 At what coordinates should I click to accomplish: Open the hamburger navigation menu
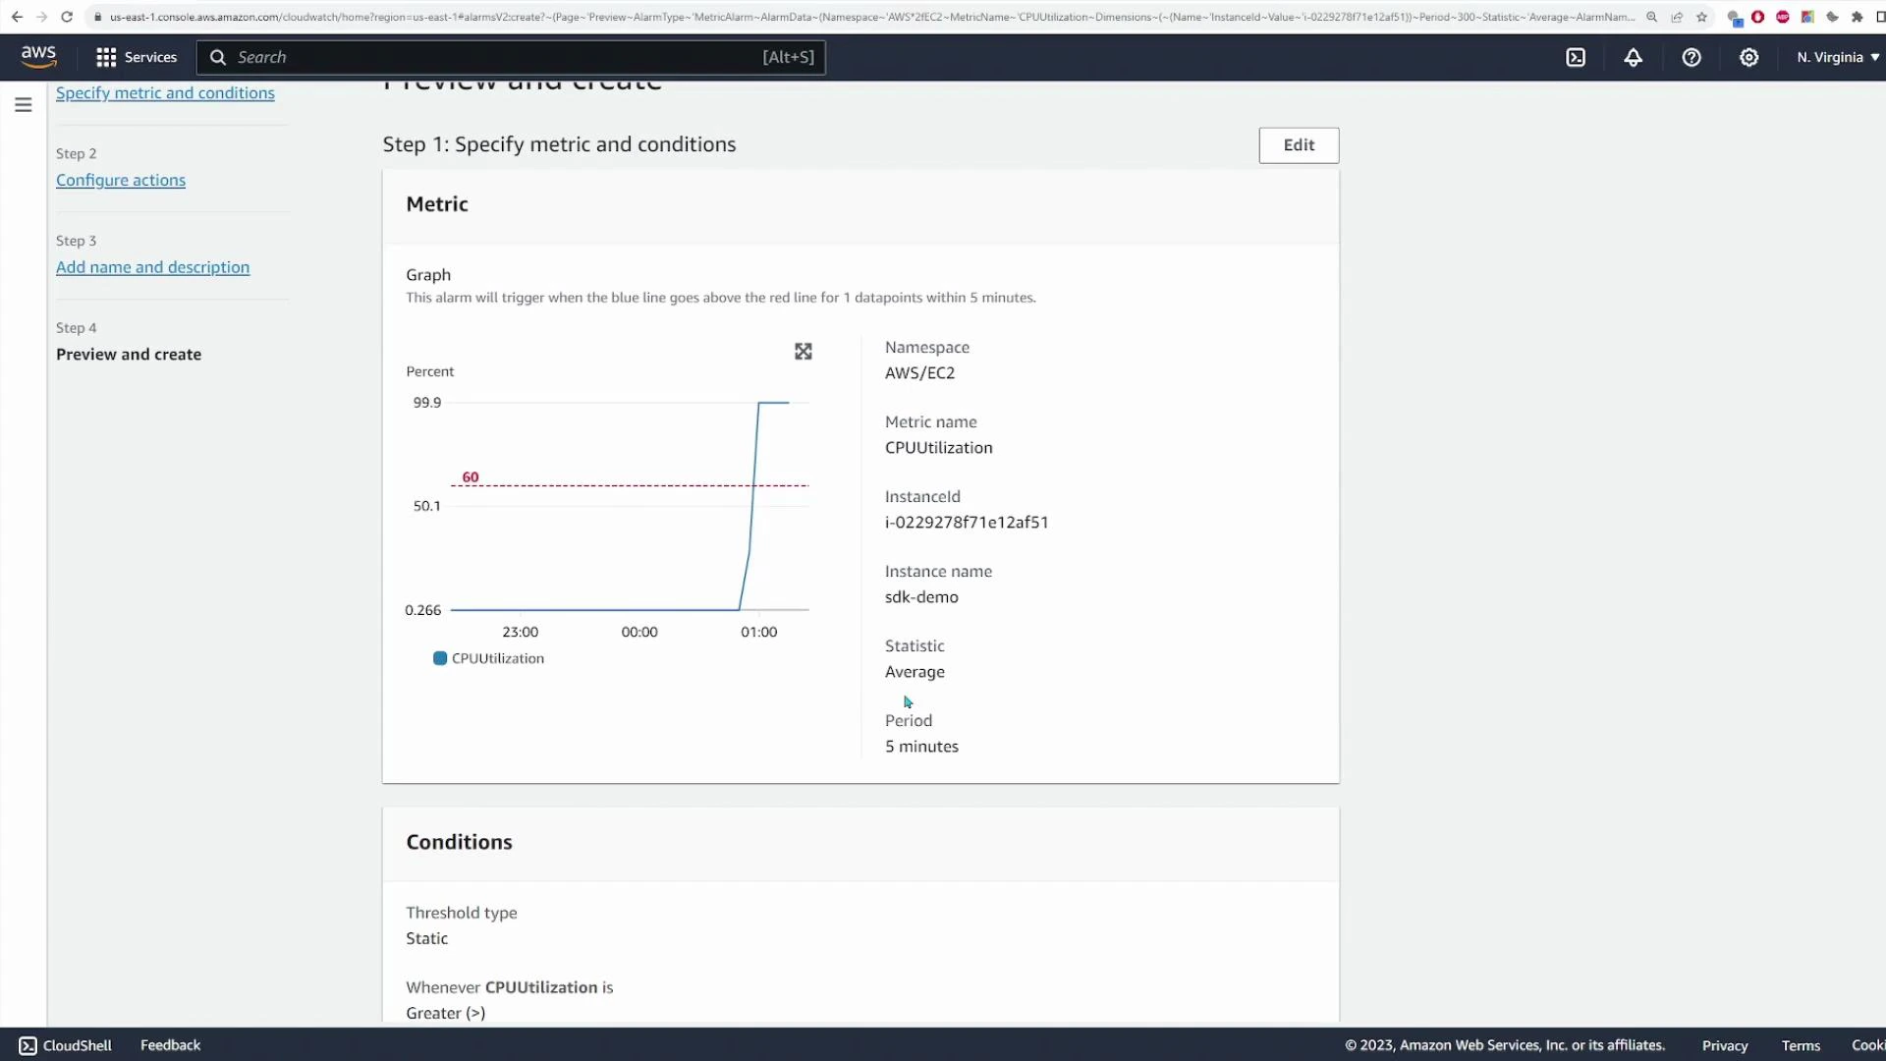(x=23, y=104)
